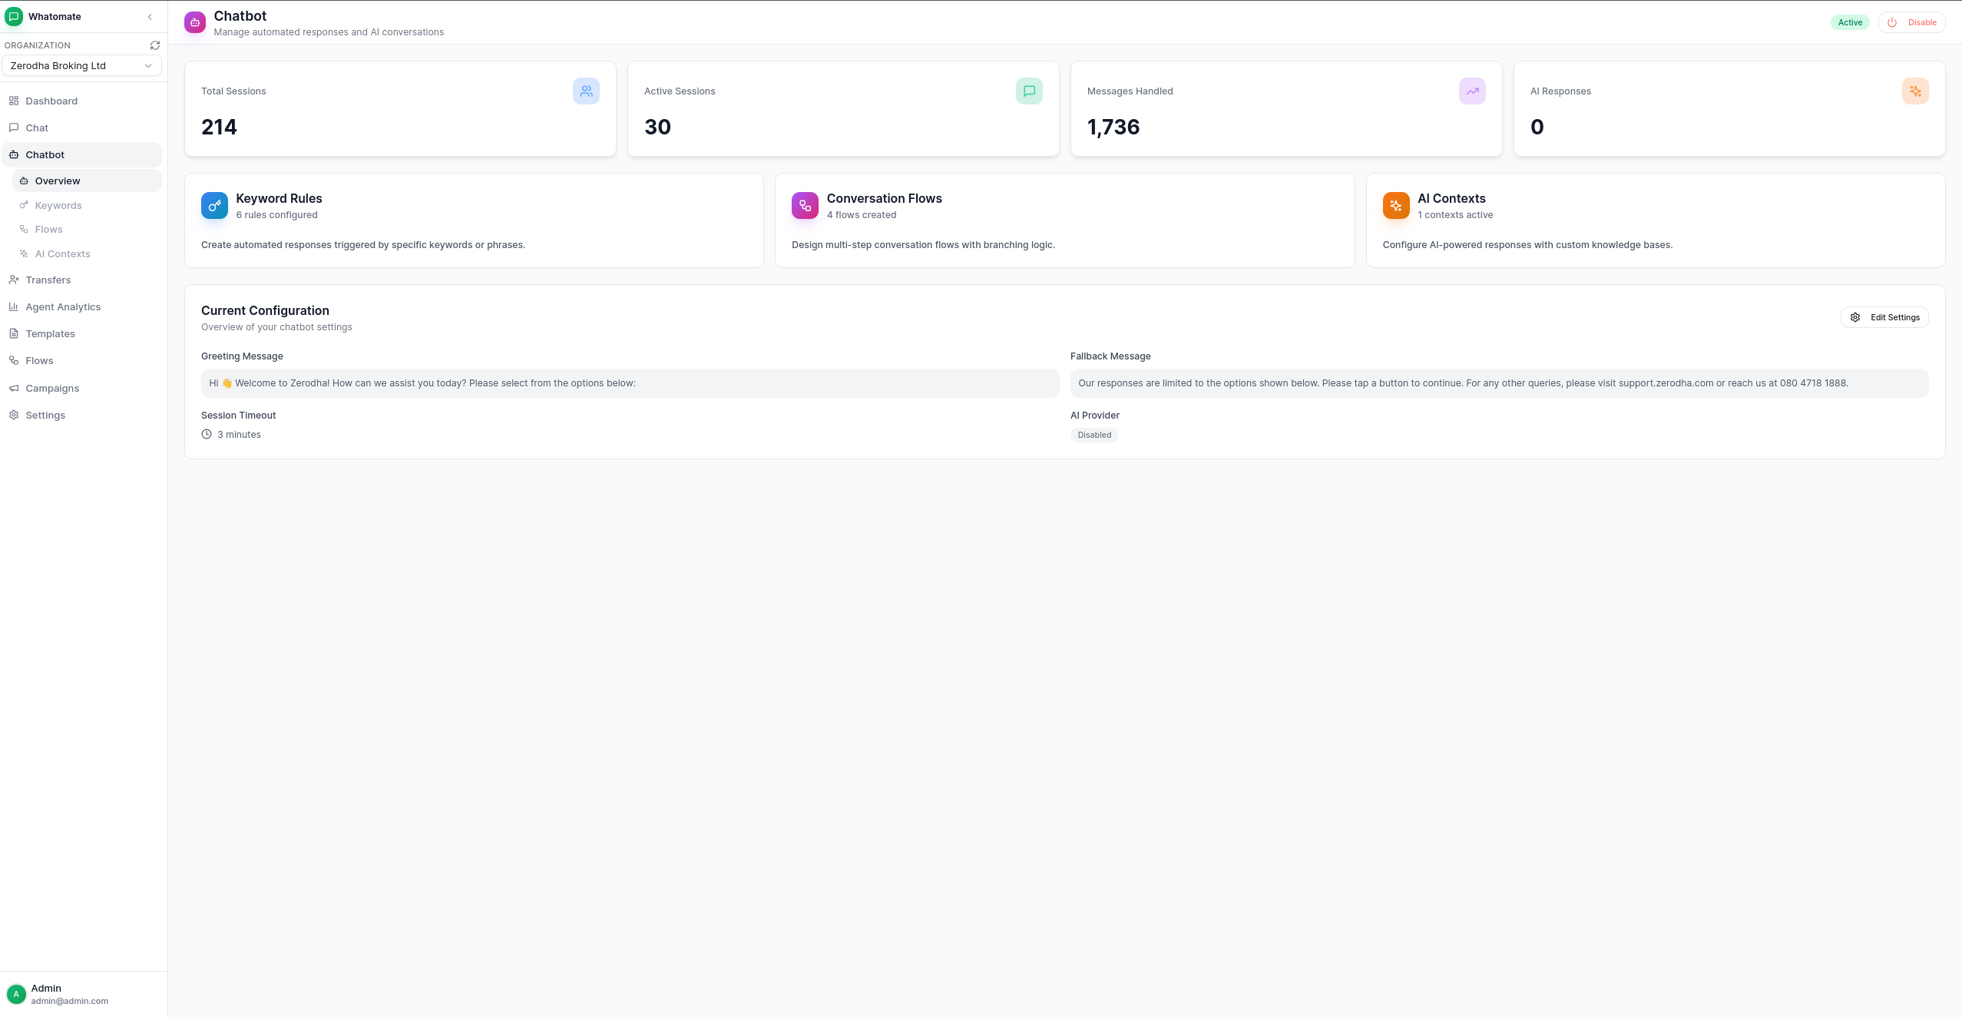Image resolution: width=1962 pixels, height=1017 pixels.
Task: Open the Chat section via its speech bubble icon
Action: tap(14, 128)
